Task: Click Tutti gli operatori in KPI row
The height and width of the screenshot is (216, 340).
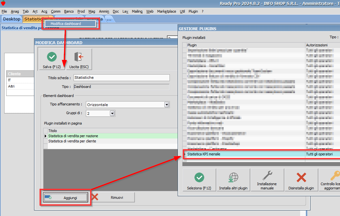Action: (319, 154)
